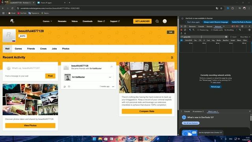Stop recording network log red button
Screen dimensions: 252x142
click(x=182, y=30)
